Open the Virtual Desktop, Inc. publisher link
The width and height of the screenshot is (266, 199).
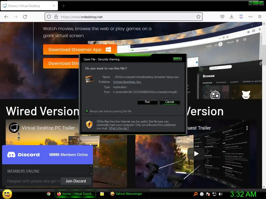point(127,82)
